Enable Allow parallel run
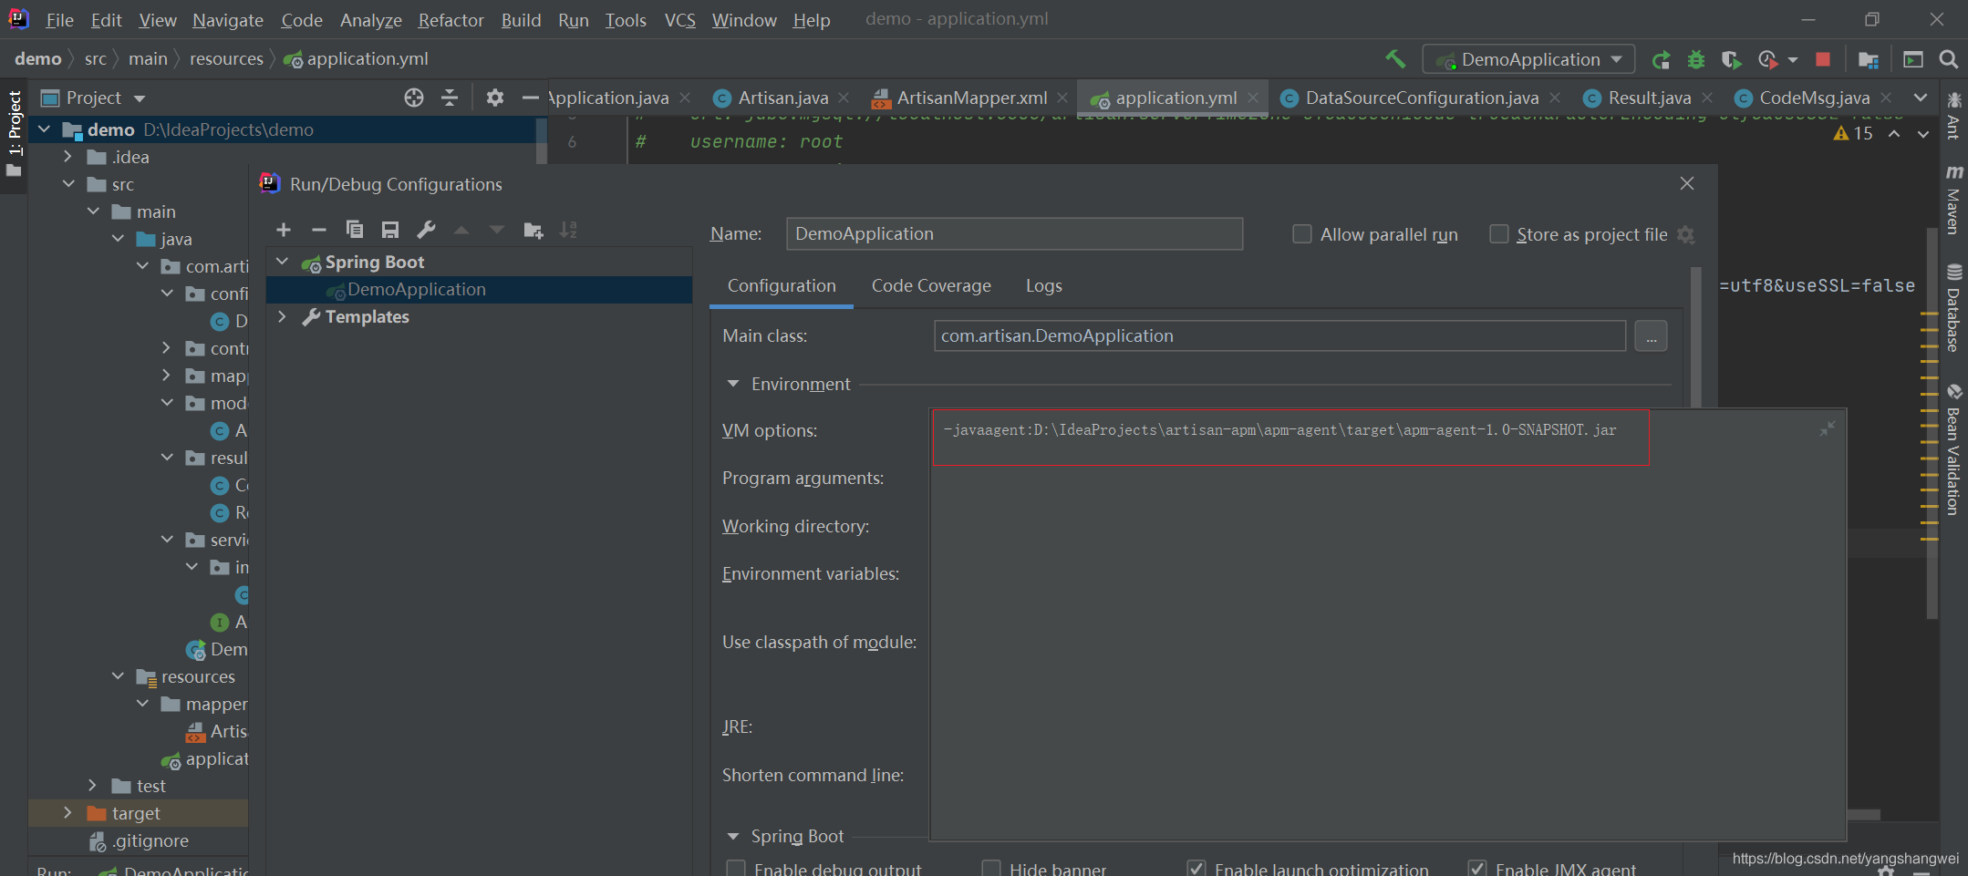1968x876 pixels. [1301, 233]
